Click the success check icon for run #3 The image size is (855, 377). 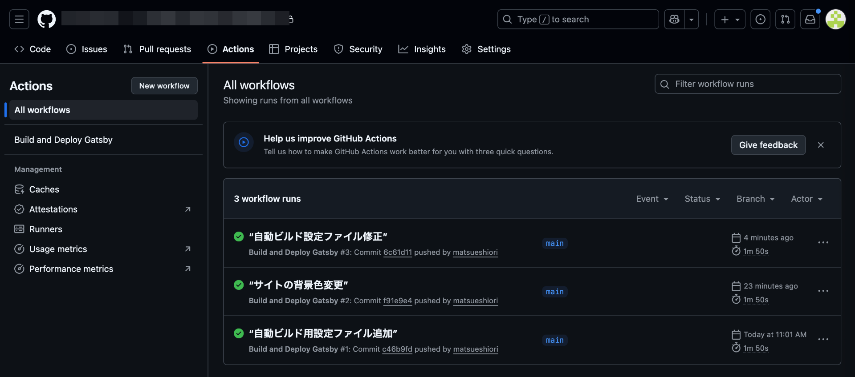point(239,237)
